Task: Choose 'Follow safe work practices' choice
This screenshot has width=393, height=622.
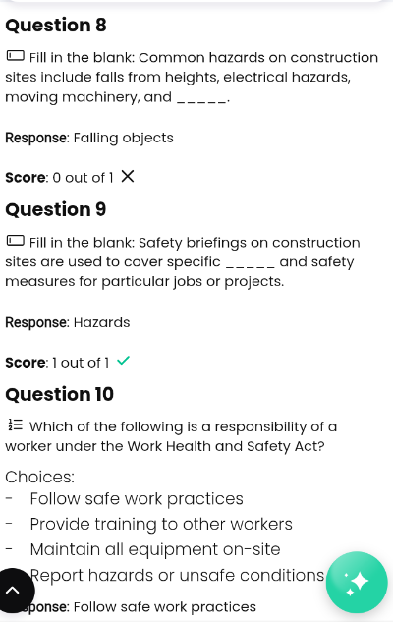Action: point(137,499)
